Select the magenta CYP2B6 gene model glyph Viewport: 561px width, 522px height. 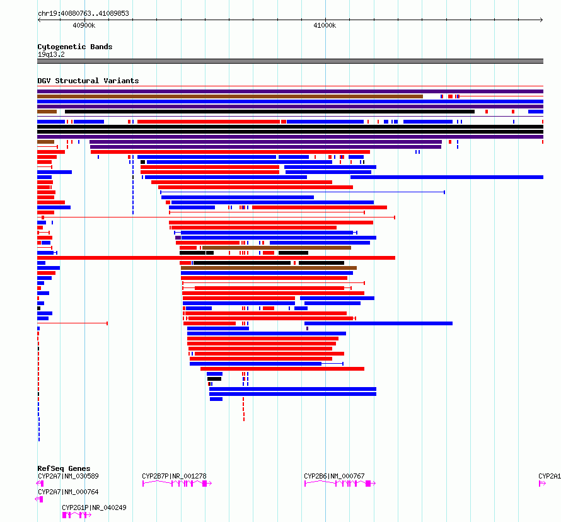point(340,484)
